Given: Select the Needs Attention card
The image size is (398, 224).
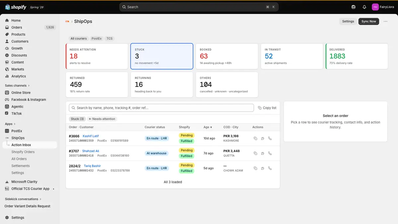Looking at the screenshot, I should (x=97, y=56).
